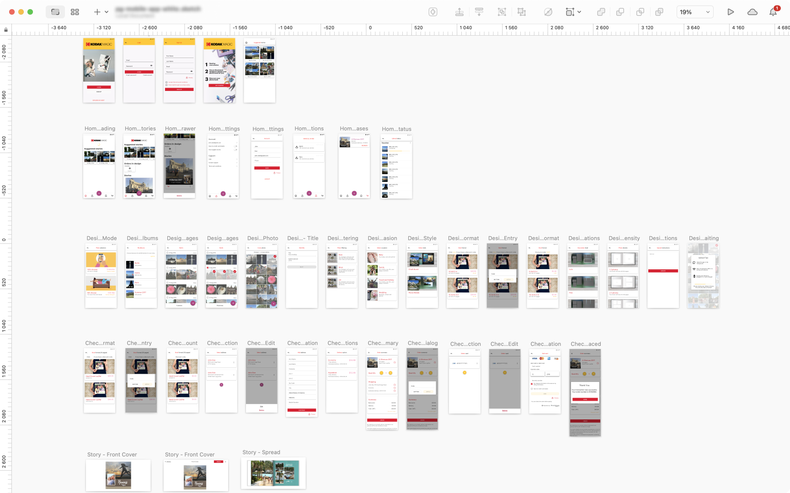The image size is (790, 493).
Task: Apply the Union boolean operation
Action: click(x=601, y=12)
